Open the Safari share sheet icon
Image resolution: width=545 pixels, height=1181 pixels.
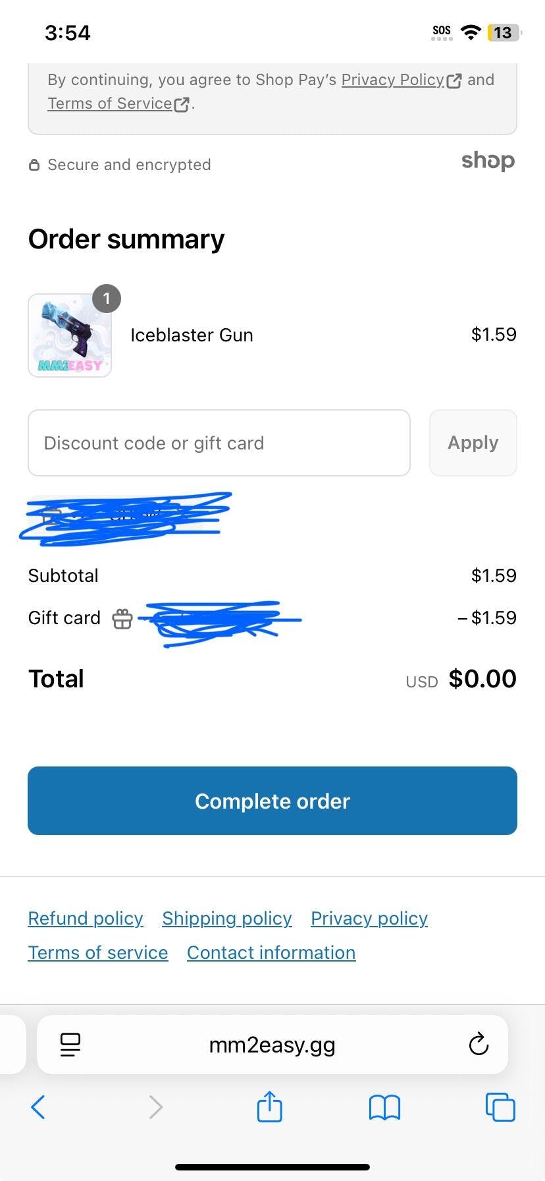point(269,1106)
